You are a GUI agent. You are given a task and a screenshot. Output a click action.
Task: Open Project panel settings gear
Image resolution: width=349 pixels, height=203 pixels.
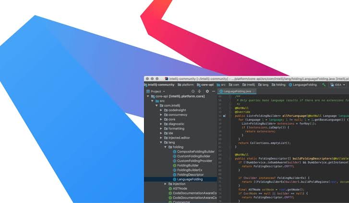[x=207, y=91]
